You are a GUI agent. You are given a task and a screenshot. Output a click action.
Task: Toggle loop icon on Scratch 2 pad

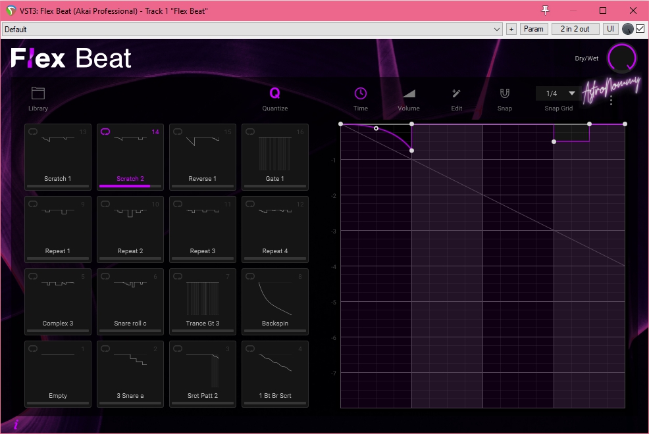[x=105, y=132]
